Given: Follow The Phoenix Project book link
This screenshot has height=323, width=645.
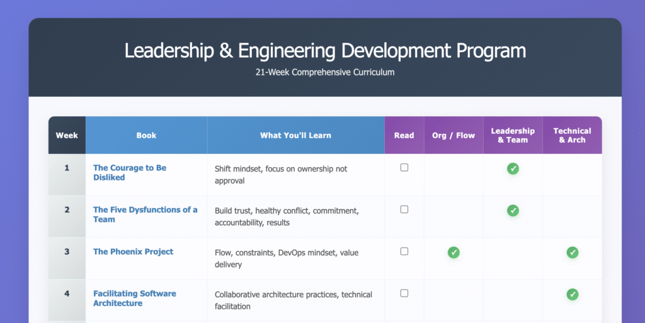Looking at the screenshot, I should point(133,252).
